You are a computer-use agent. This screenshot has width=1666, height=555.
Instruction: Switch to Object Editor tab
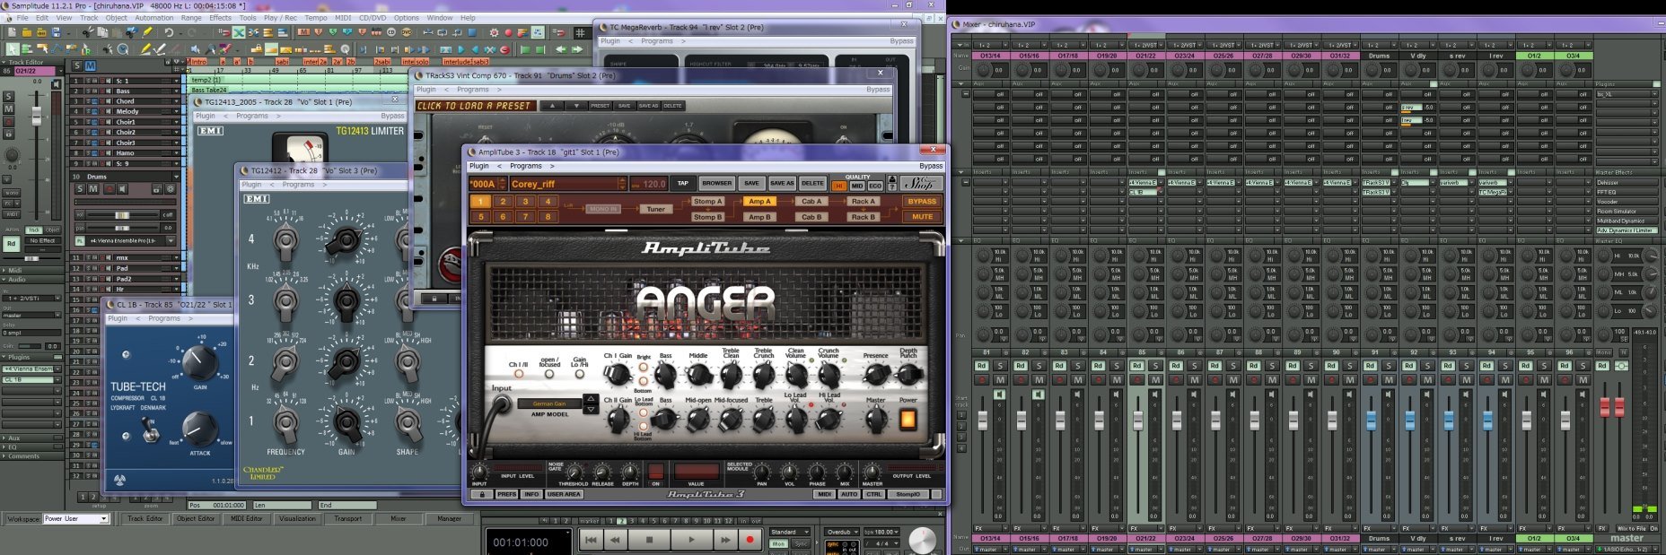point(196,518)
